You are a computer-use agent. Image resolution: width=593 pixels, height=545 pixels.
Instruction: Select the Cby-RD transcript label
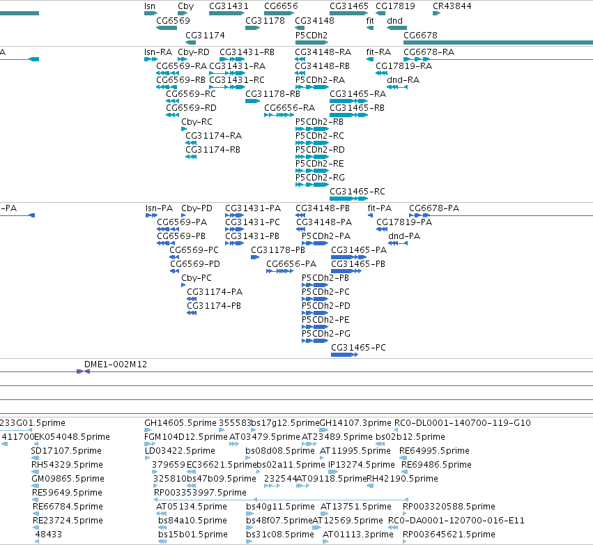[x=194, y=52]
